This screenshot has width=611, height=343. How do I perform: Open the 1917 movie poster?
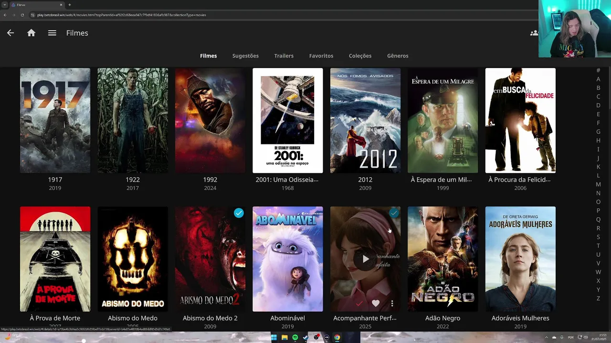[55, 121]
